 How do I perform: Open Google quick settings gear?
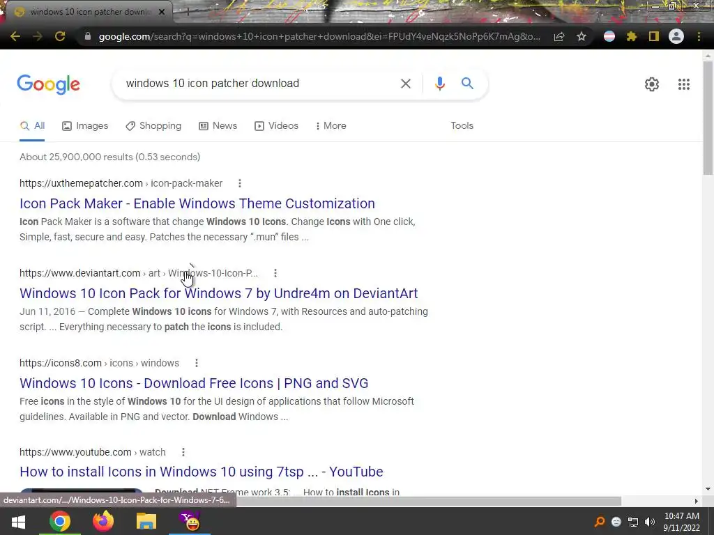[652, 84]
